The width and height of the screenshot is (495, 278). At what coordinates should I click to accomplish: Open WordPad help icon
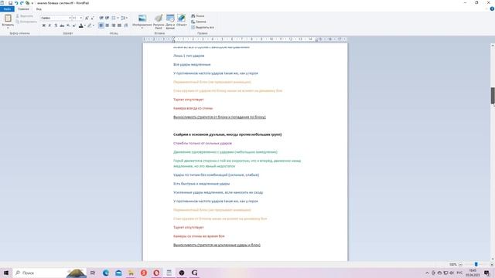492,9
